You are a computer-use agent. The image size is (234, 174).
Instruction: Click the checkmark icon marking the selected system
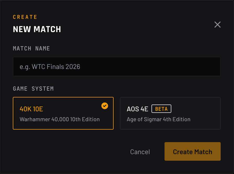(105, 106)
